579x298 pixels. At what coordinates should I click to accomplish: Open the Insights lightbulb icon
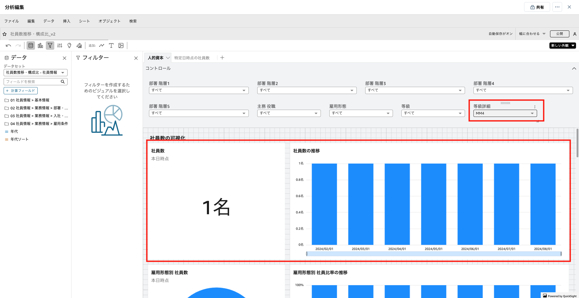tap(69, 45)
